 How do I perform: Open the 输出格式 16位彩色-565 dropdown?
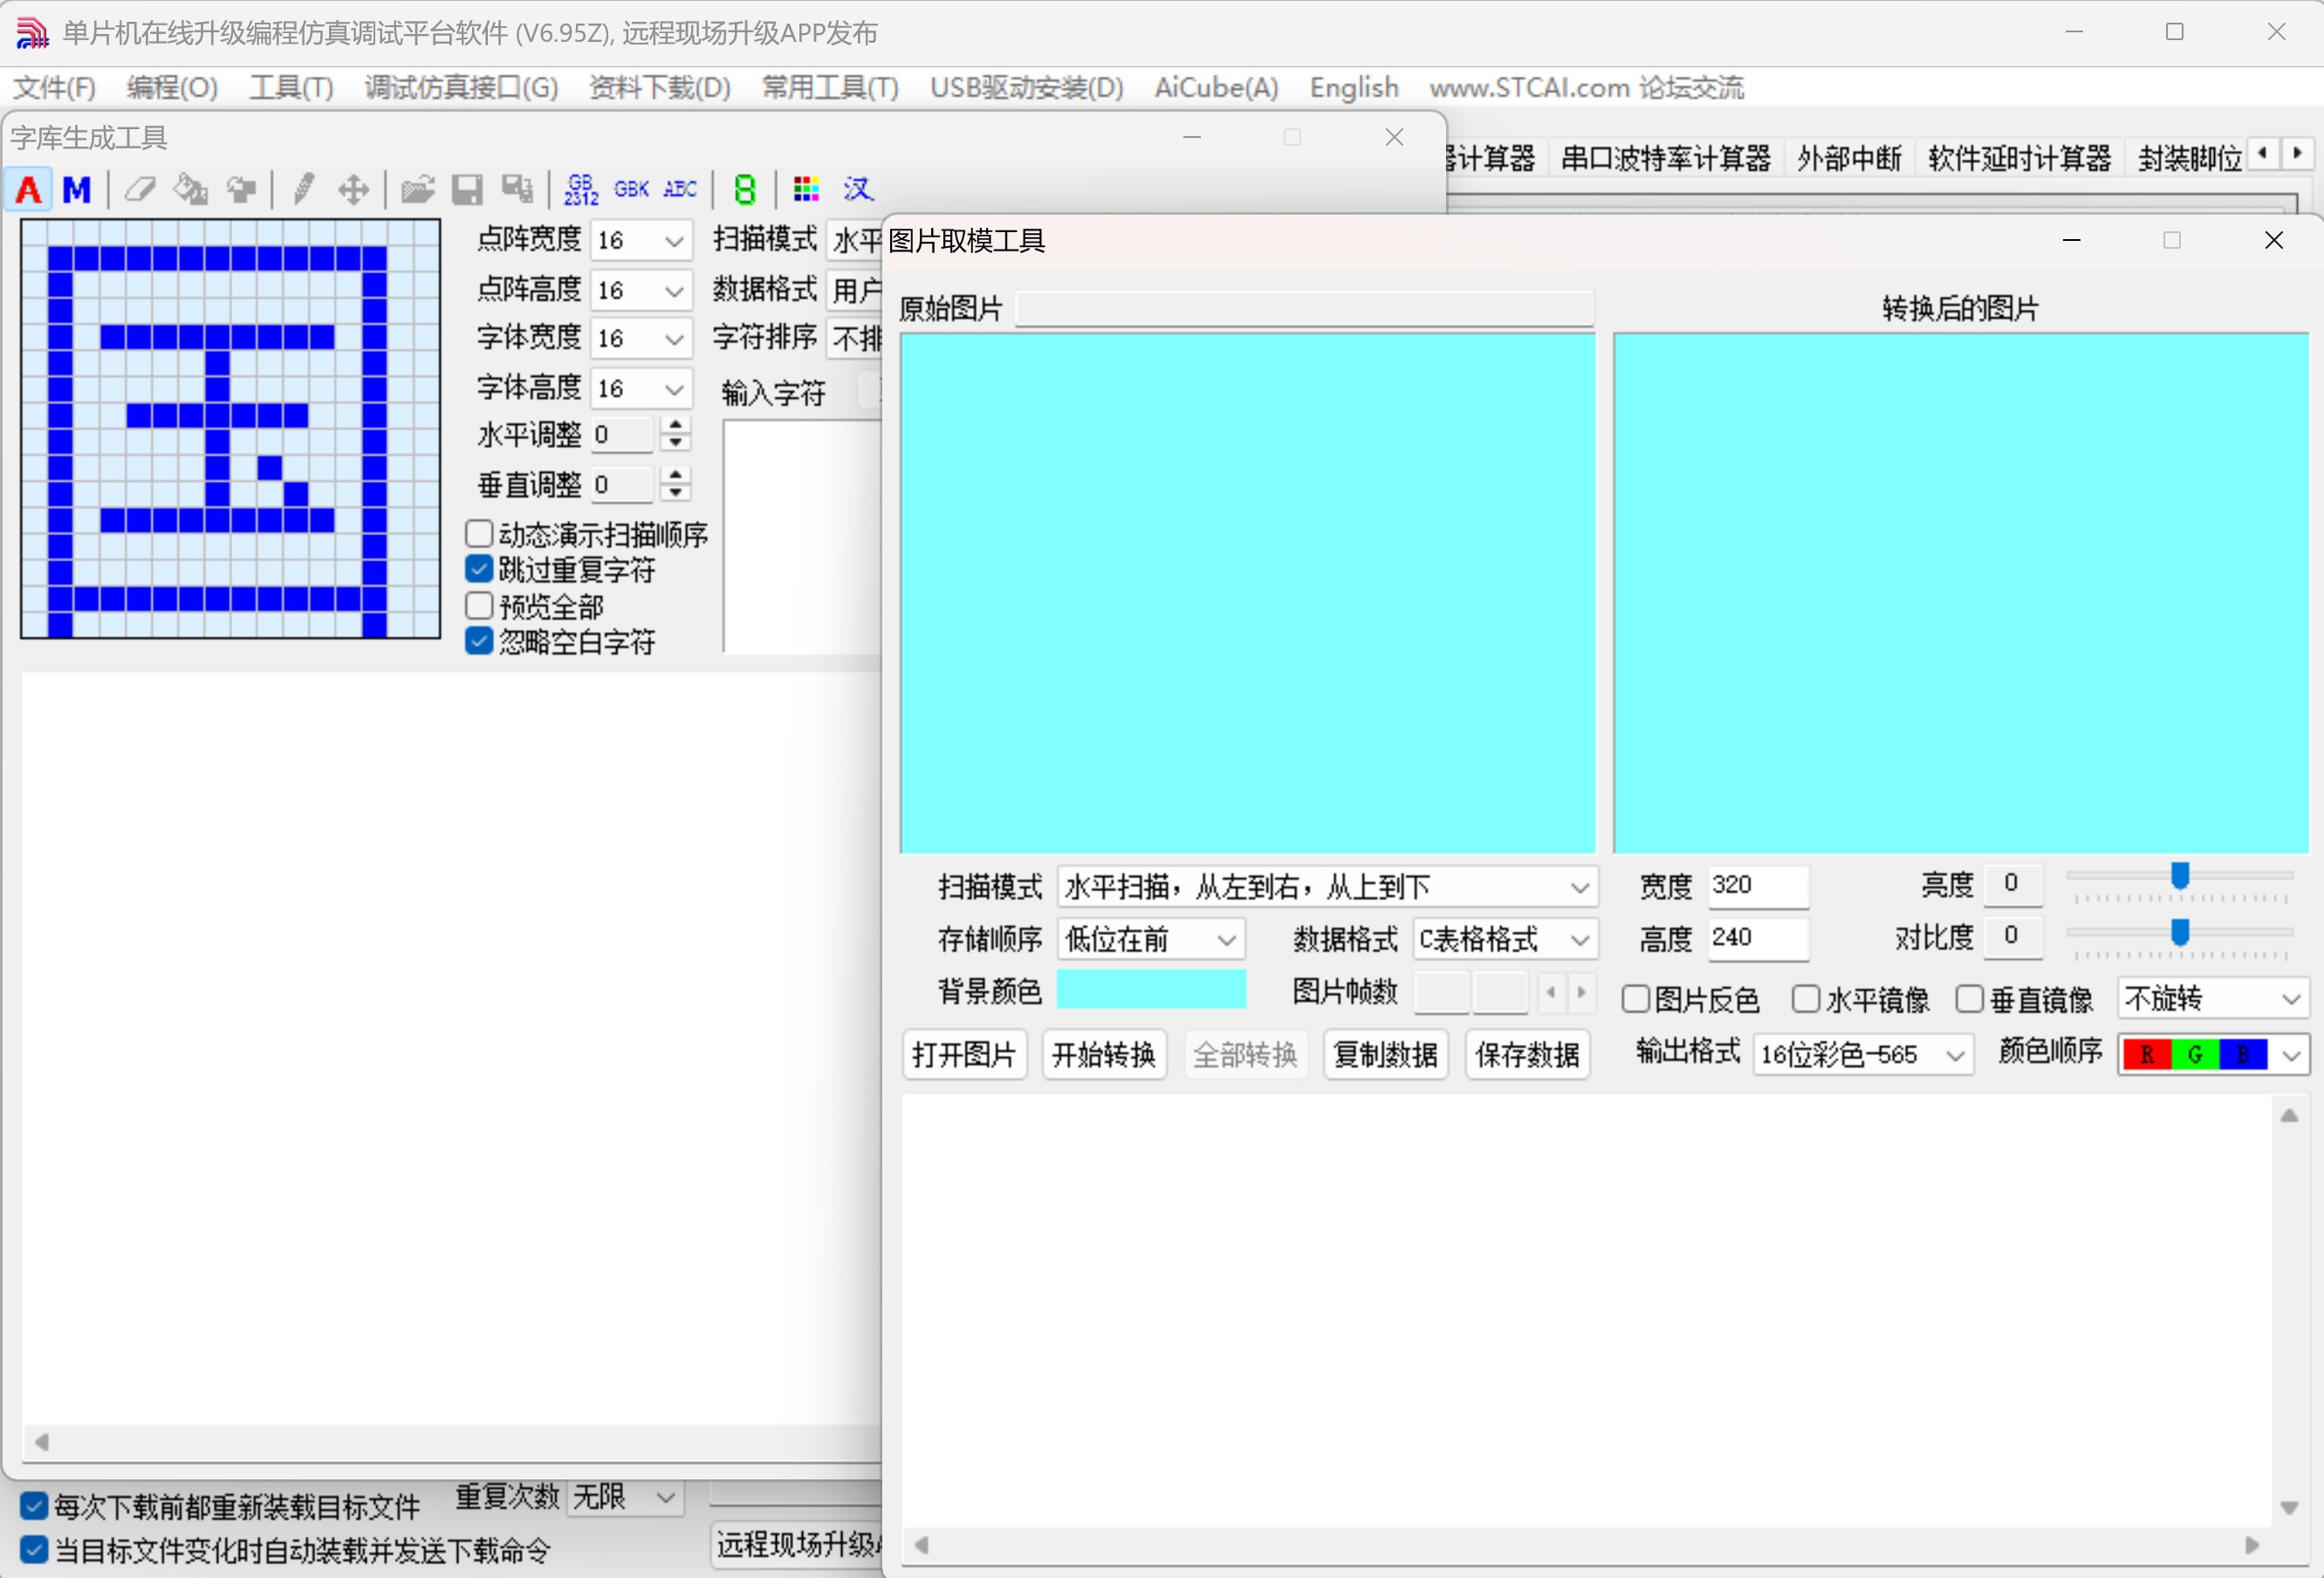click(x=1863, y=1055)
